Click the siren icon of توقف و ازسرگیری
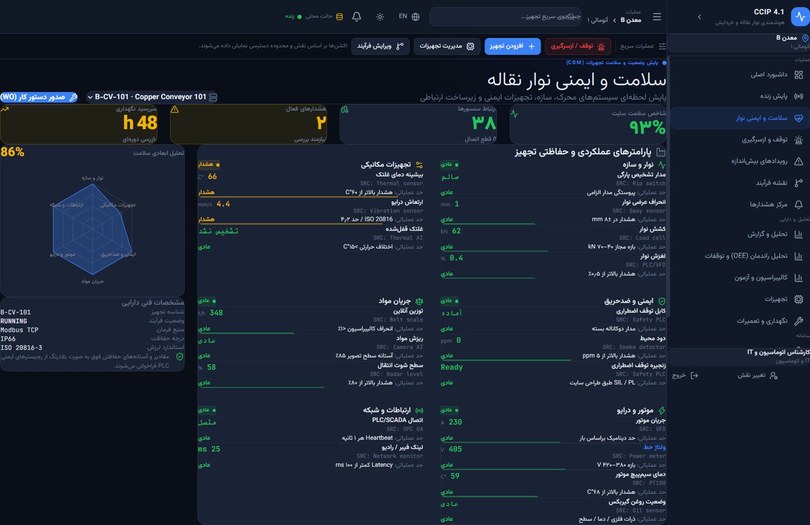The width and height of the screenshot is (810, 525). point(799,140)
